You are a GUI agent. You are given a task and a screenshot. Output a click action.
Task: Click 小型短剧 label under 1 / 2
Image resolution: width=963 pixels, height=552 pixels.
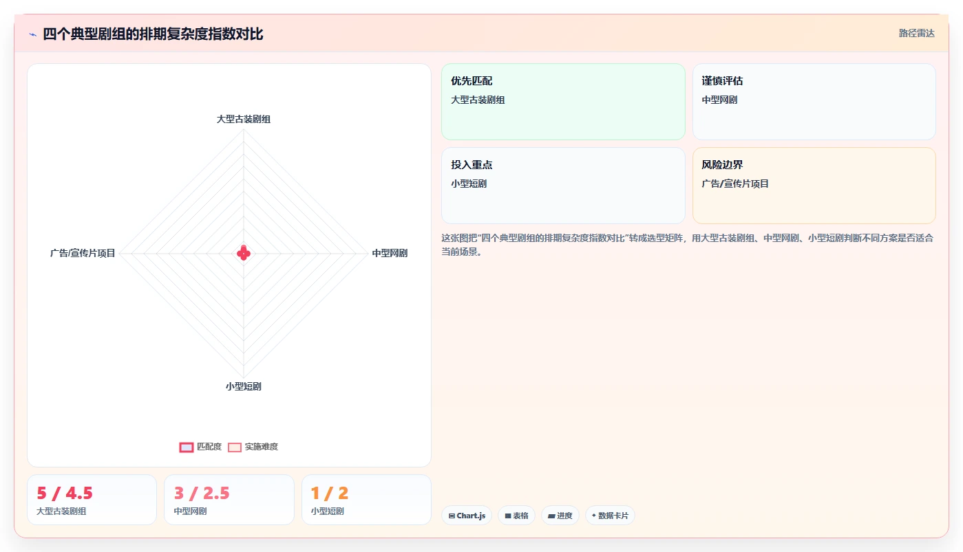[x=327, y=511]
